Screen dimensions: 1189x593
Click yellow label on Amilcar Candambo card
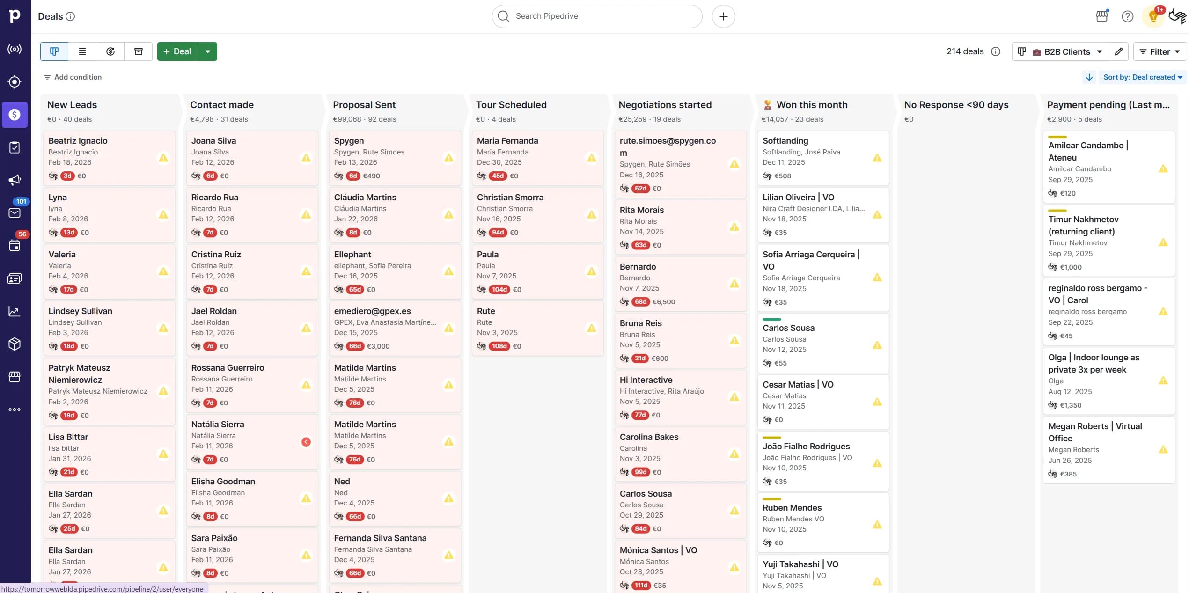pos(1057,137)
